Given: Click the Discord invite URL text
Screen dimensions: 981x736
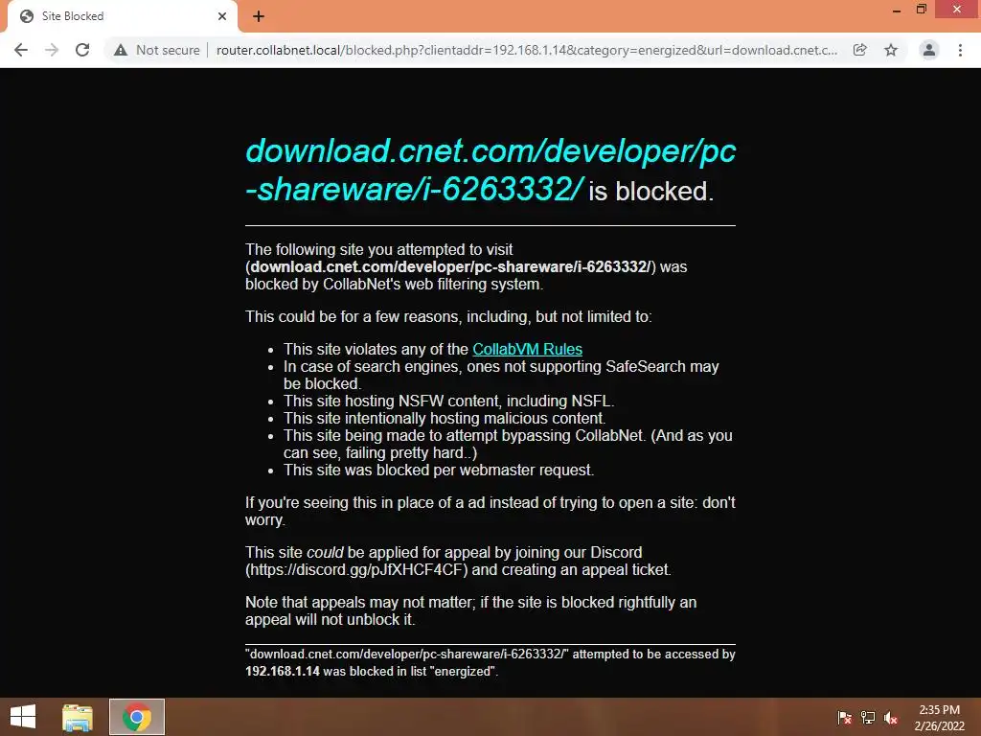Looking at the screenshot, I should click(356, 569).
